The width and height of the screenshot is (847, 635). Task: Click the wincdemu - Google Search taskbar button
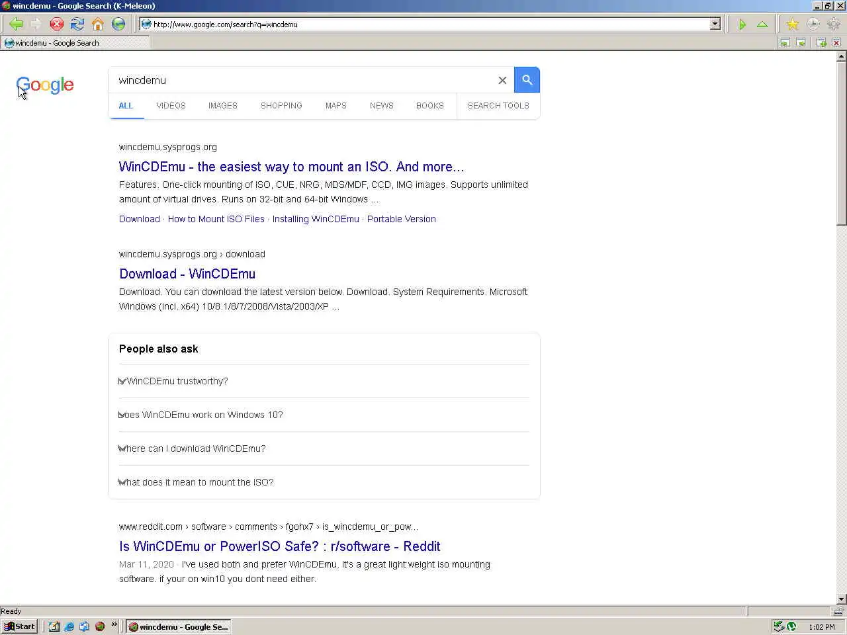179,626
